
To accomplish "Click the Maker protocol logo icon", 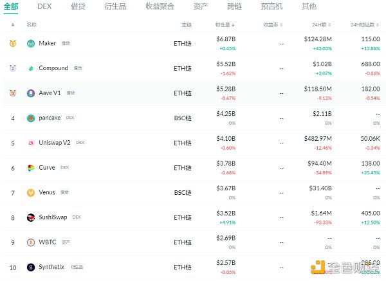I will (x=31, y=44).
